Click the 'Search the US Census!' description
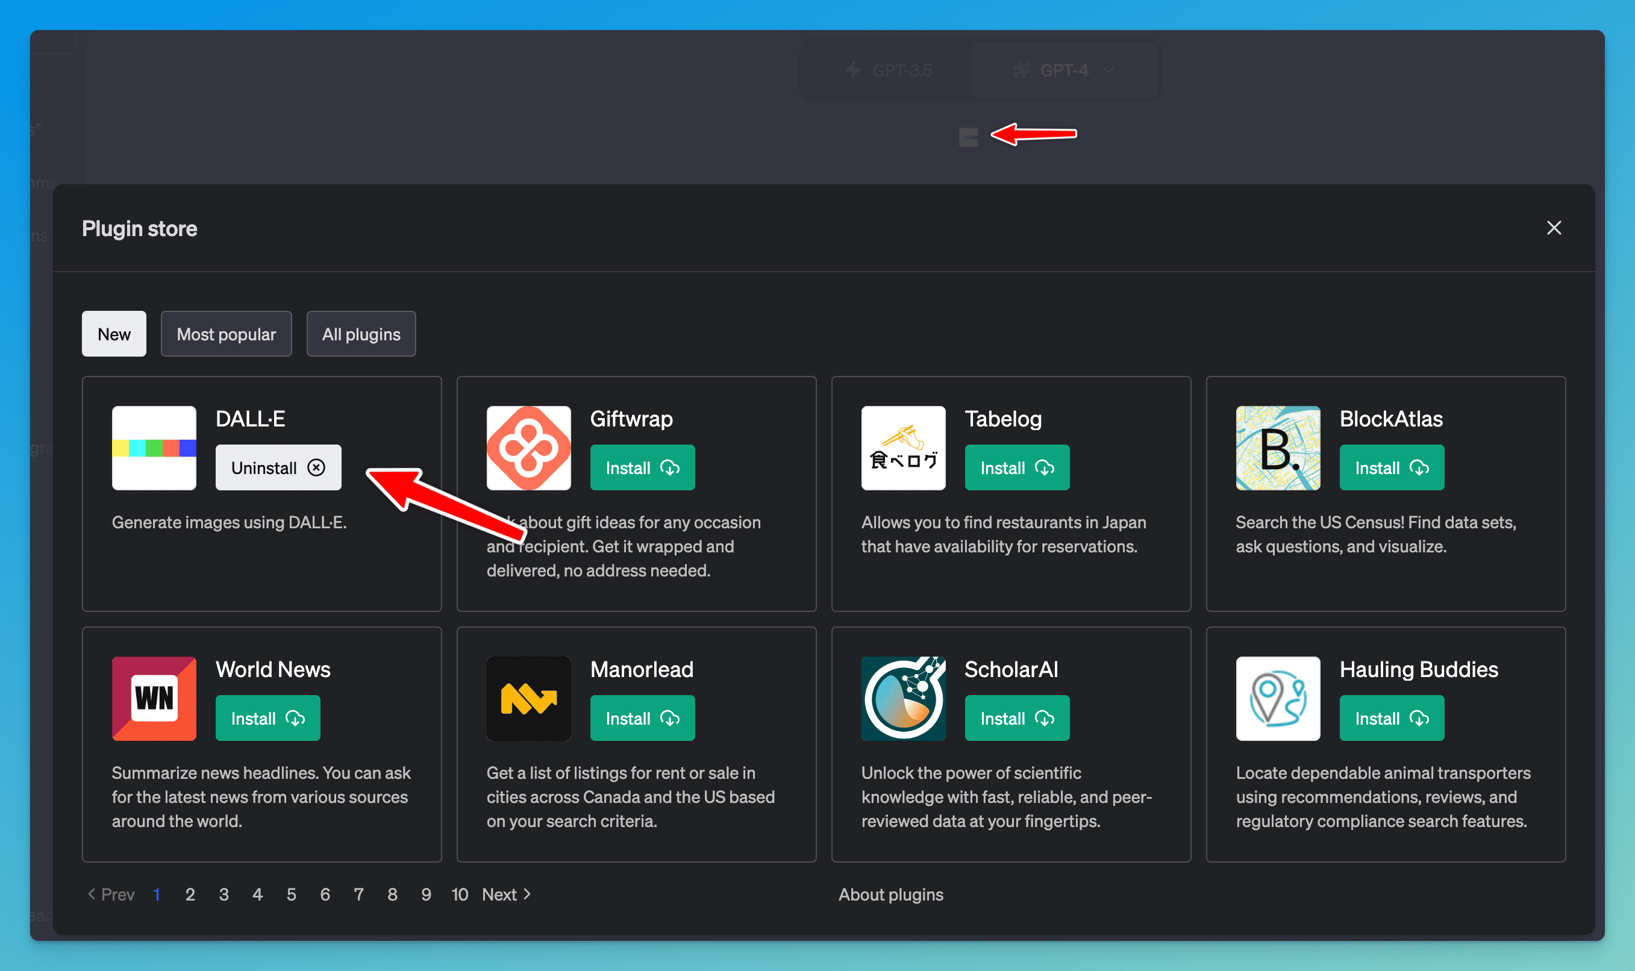Screen dimensions: 1635x971 (x=1376, y=534)
